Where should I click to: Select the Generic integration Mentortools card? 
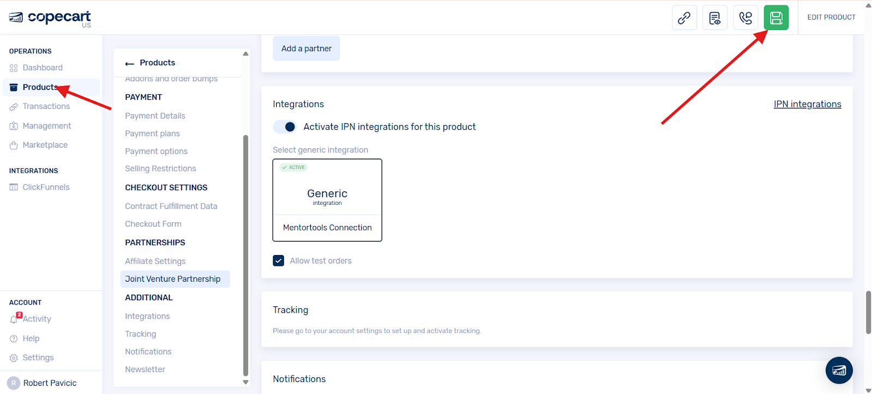coord(328,200)
